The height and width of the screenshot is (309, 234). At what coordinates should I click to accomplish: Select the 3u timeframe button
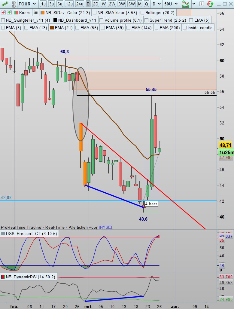pos(51,4)
